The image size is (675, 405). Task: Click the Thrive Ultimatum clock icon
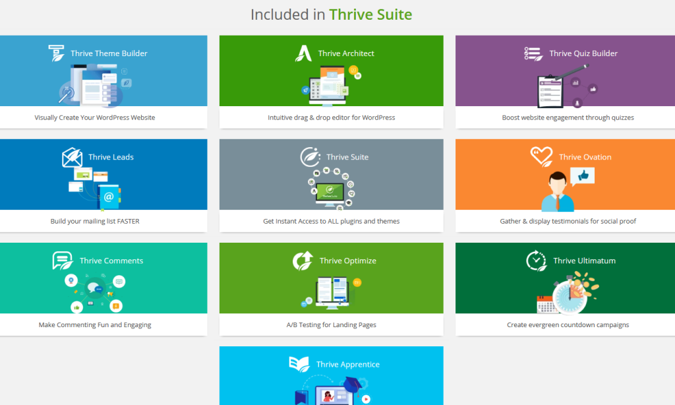pyautogui.click(x=537, y=261)
